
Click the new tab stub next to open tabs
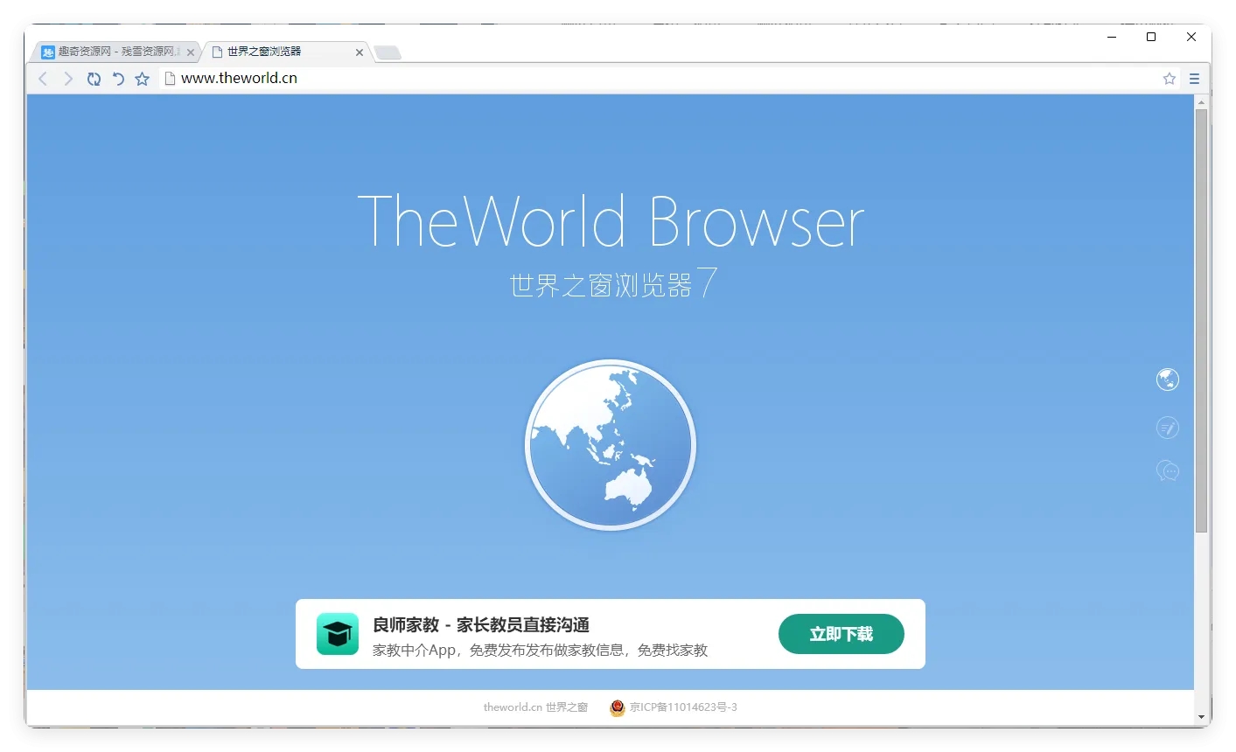[388, 52]
